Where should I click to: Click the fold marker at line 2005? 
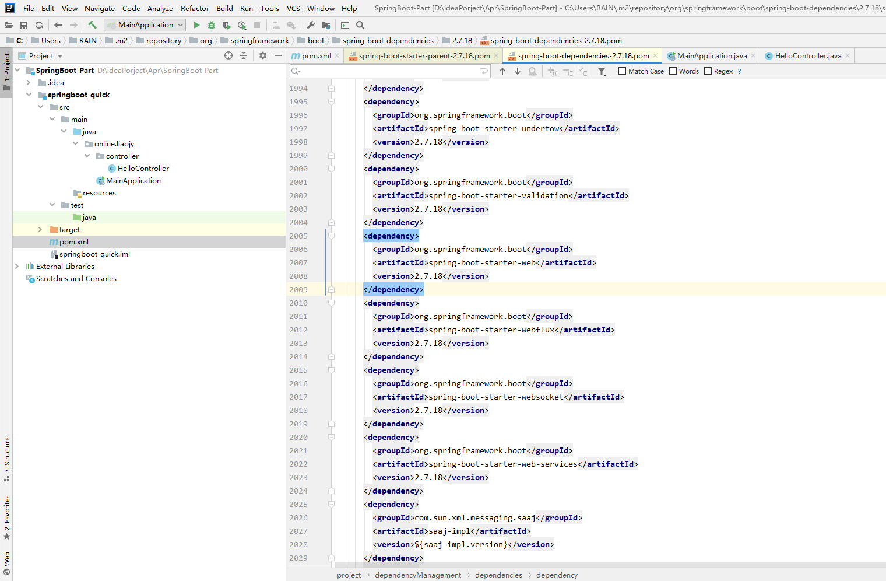coord(331,236)
